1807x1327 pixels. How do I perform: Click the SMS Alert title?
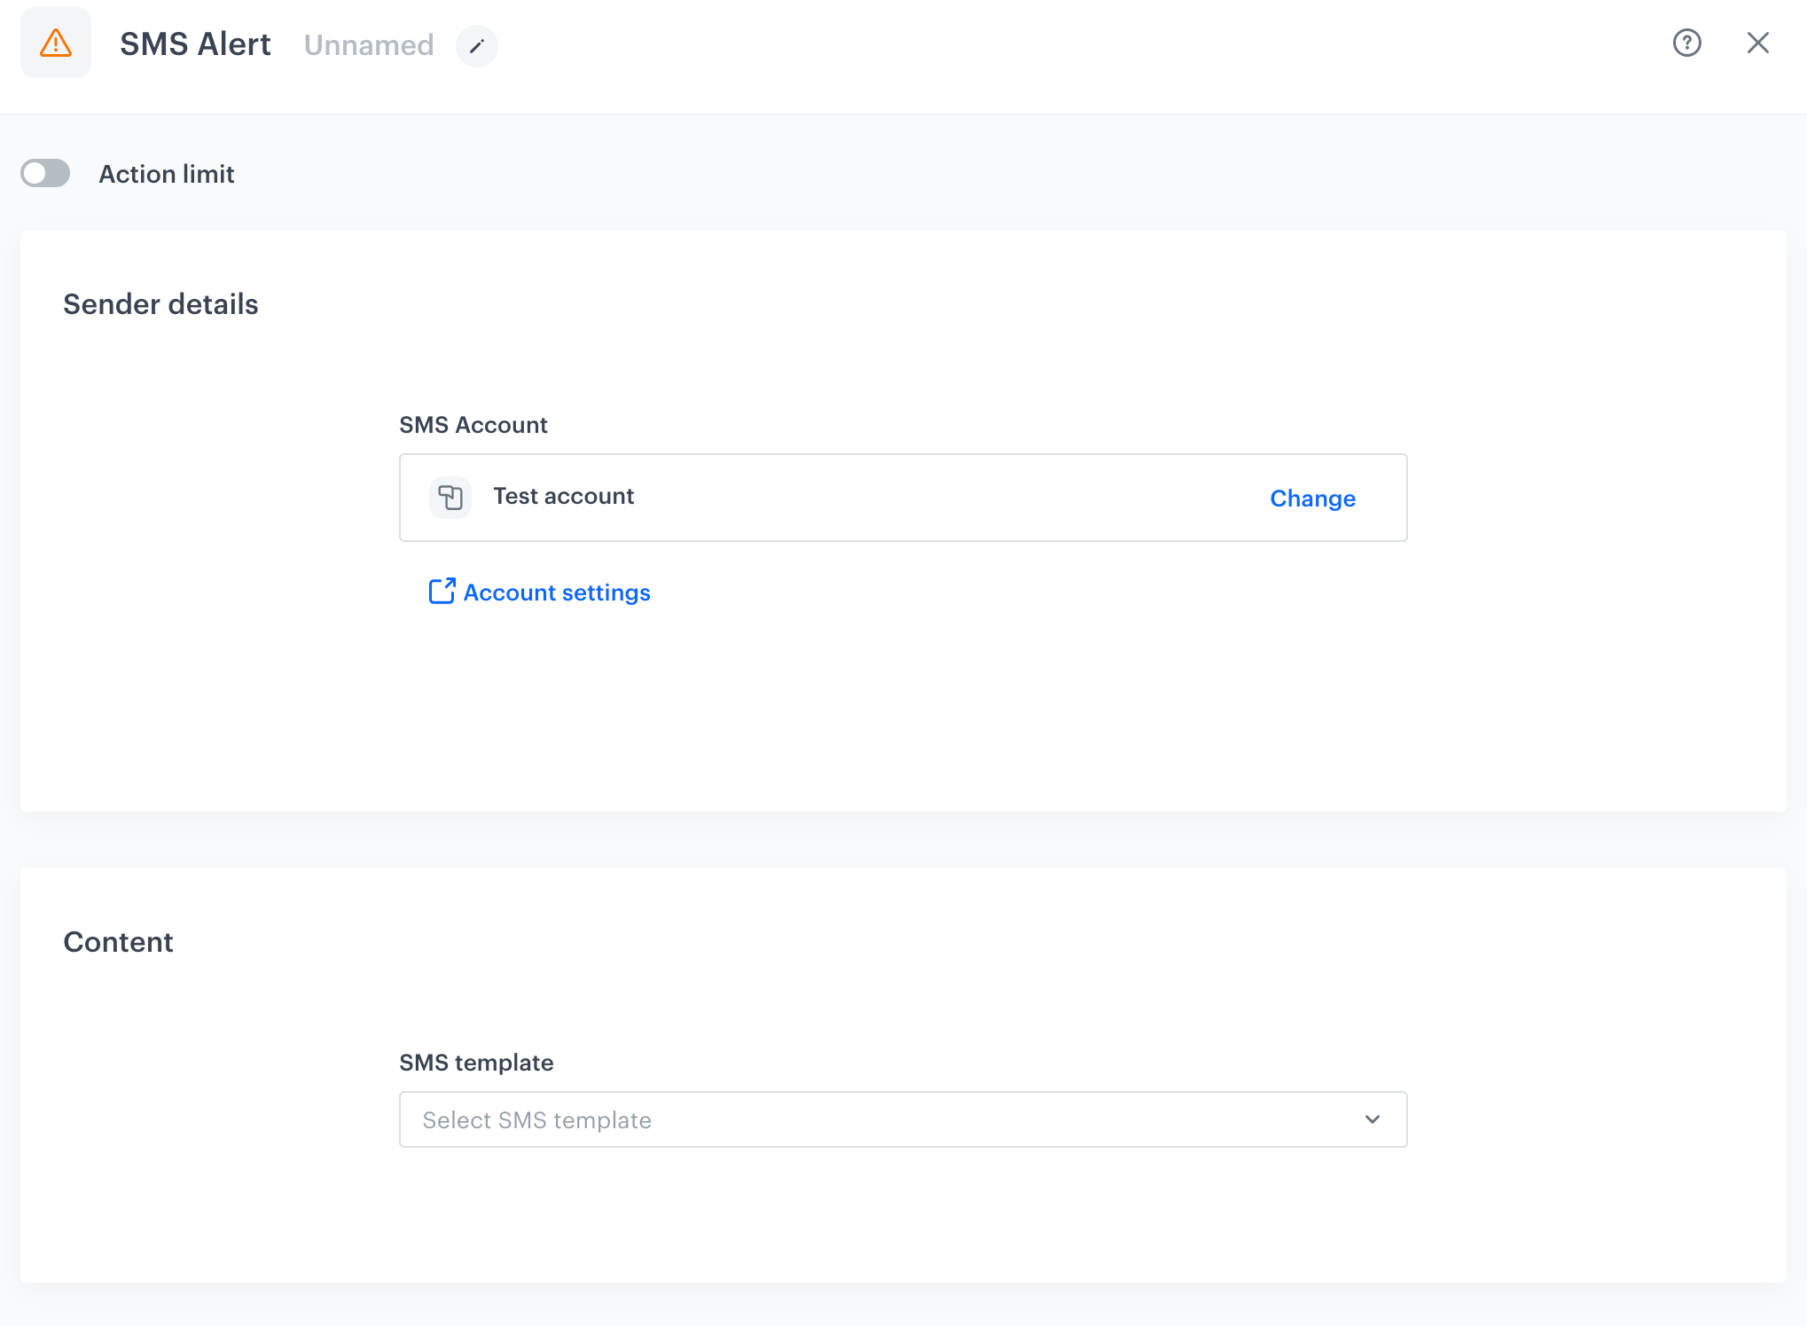click(195, 44)
